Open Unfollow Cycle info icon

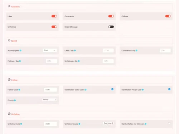(x=21, y=124)
